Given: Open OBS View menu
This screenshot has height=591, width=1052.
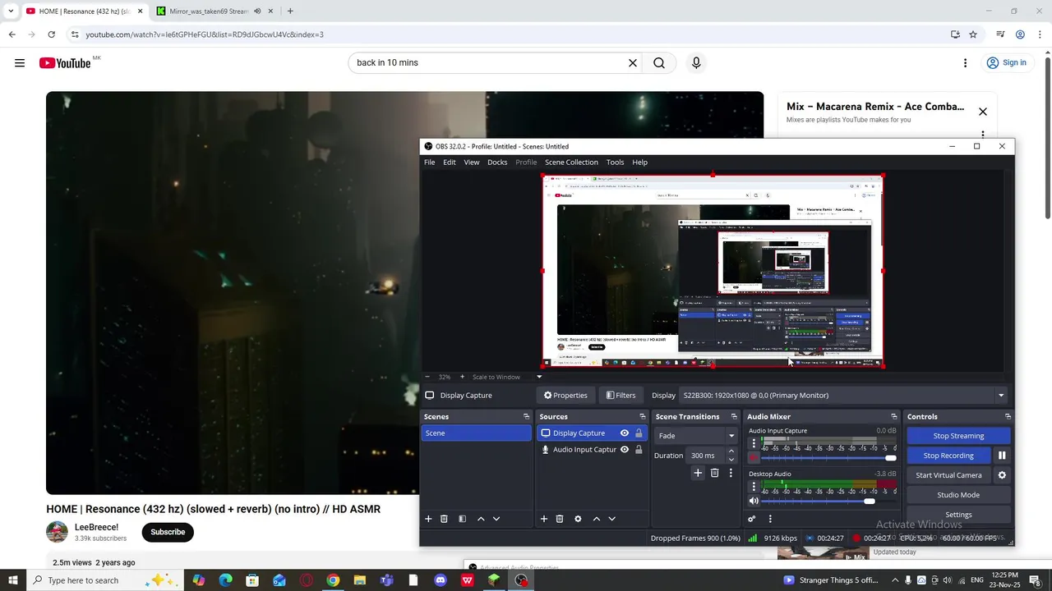Looking at the screenshot, I should (x=472, y=163).
